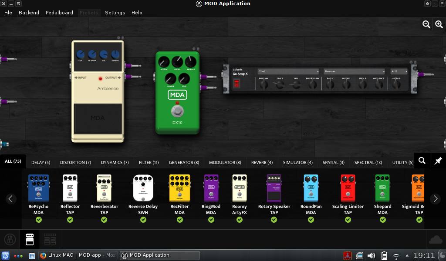Select the DELAY (5) category tab
The height and width of the screenshot is (261, 446).
(x=41, y=162)
